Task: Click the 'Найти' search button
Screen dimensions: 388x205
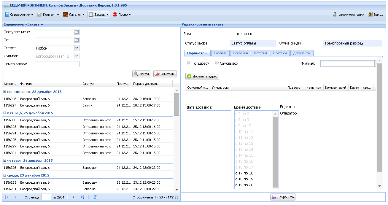Action: pyautogui.click(x=141, y=74)
